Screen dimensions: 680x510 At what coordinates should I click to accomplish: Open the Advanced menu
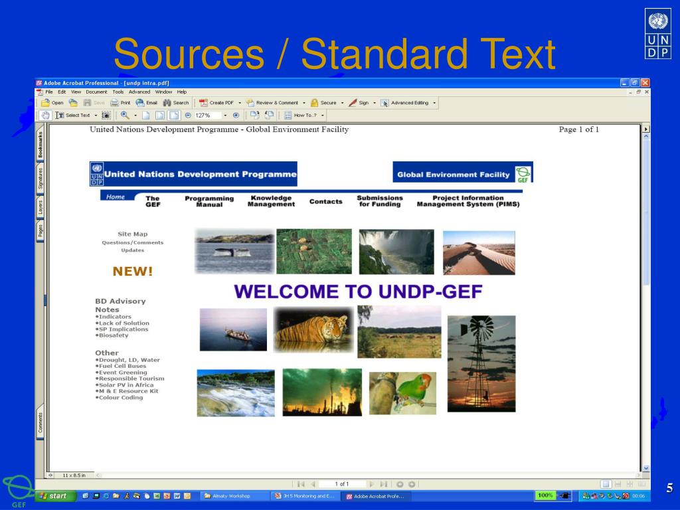[x=139, y=92]
